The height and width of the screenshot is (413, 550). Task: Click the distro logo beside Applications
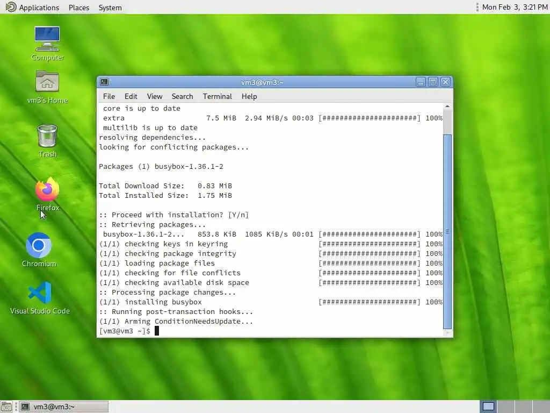point(11,7)
